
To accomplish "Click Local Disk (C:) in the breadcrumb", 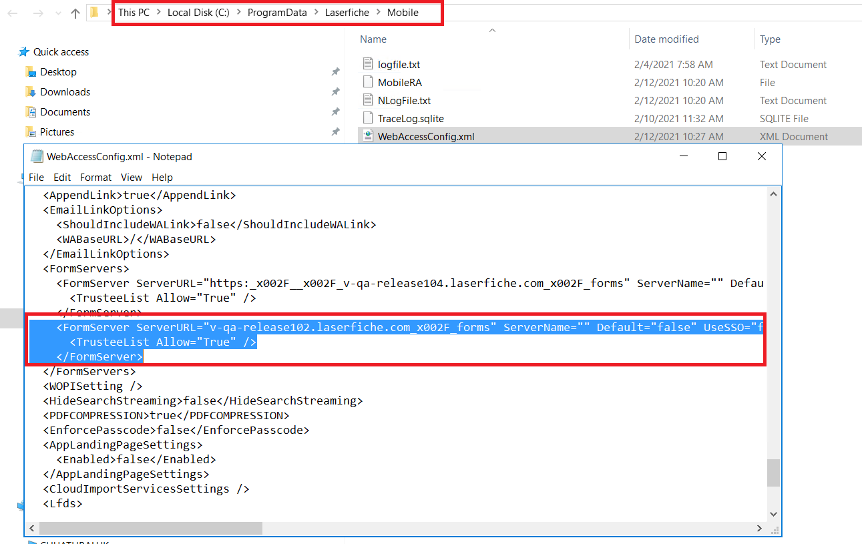I will coord(198,13).
